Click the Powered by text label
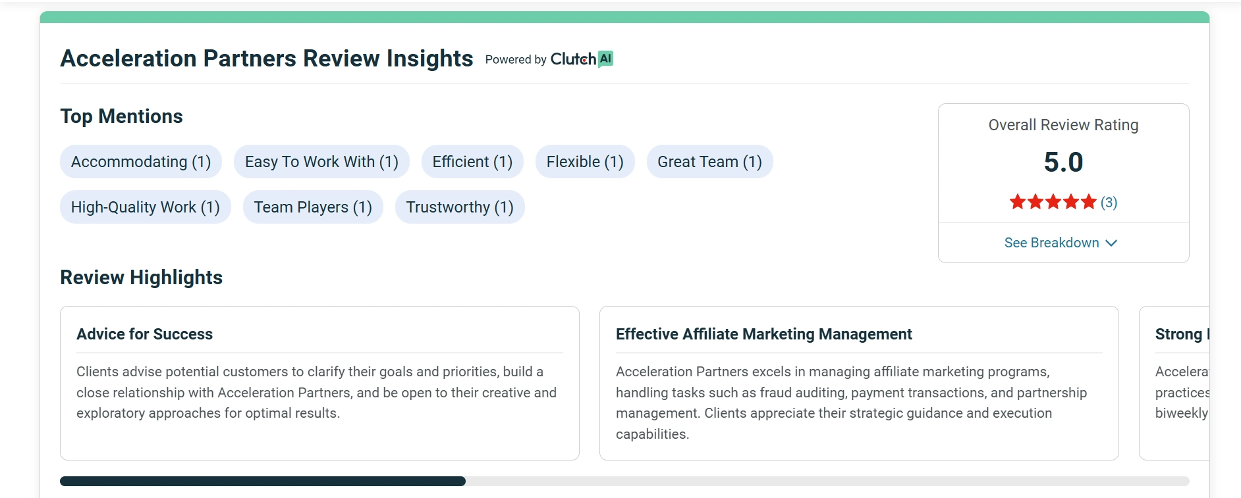This screenshot has width=1241, height=498. pyautogui.click(x=516, y=60)
